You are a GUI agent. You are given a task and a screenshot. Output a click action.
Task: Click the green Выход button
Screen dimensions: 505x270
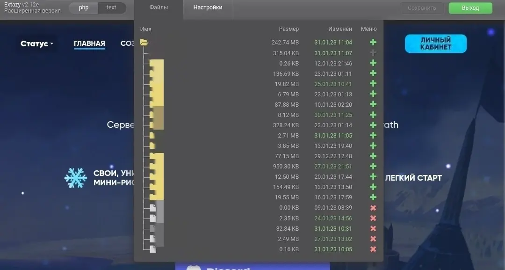(x=470, y=8)
